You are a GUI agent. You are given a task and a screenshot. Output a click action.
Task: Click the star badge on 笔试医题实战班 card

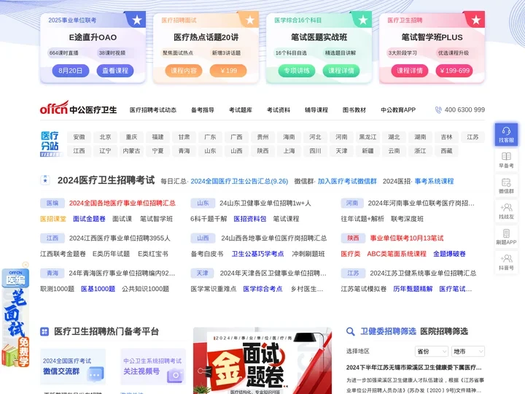[362, 20]
